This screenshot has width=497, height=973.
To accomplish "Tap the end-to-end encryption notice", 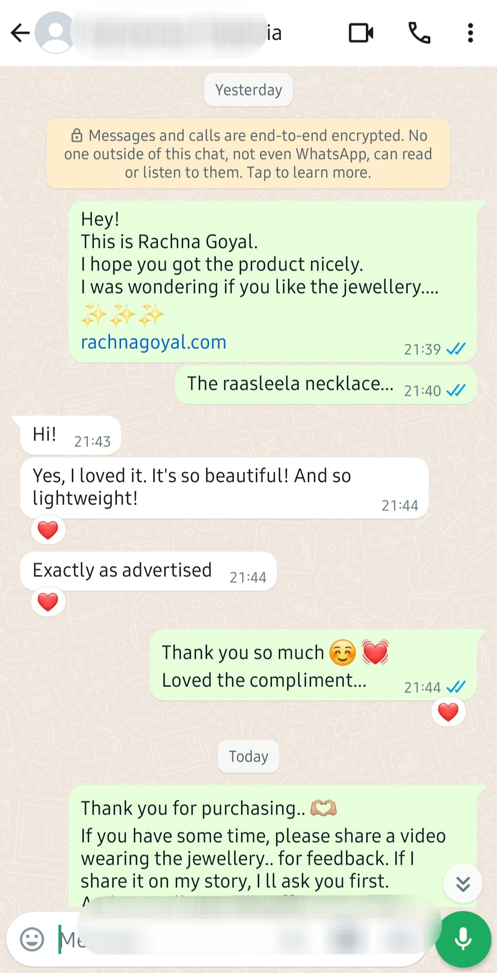I will point(248,154).
